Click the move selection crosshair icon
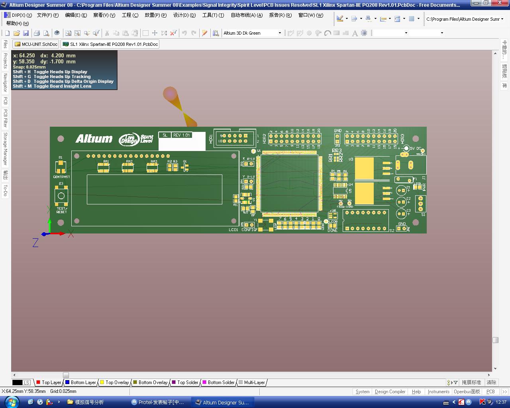 coord(155,33)
